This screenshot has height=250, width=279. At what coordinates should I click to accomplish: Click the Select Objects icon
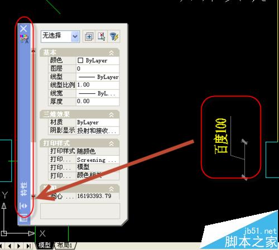102,36
